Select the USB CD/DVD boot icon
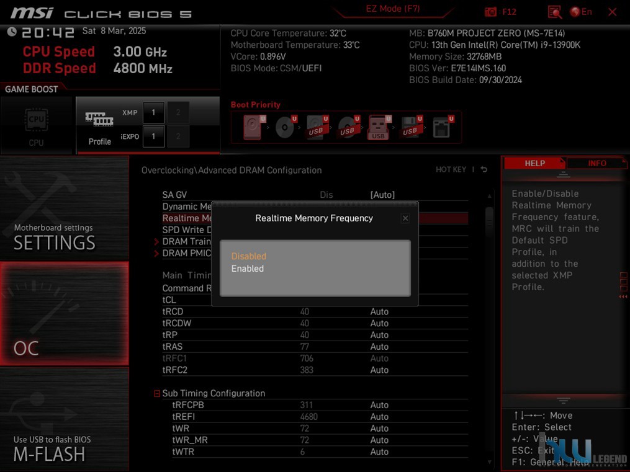The image size is (630, 472). 348,127
